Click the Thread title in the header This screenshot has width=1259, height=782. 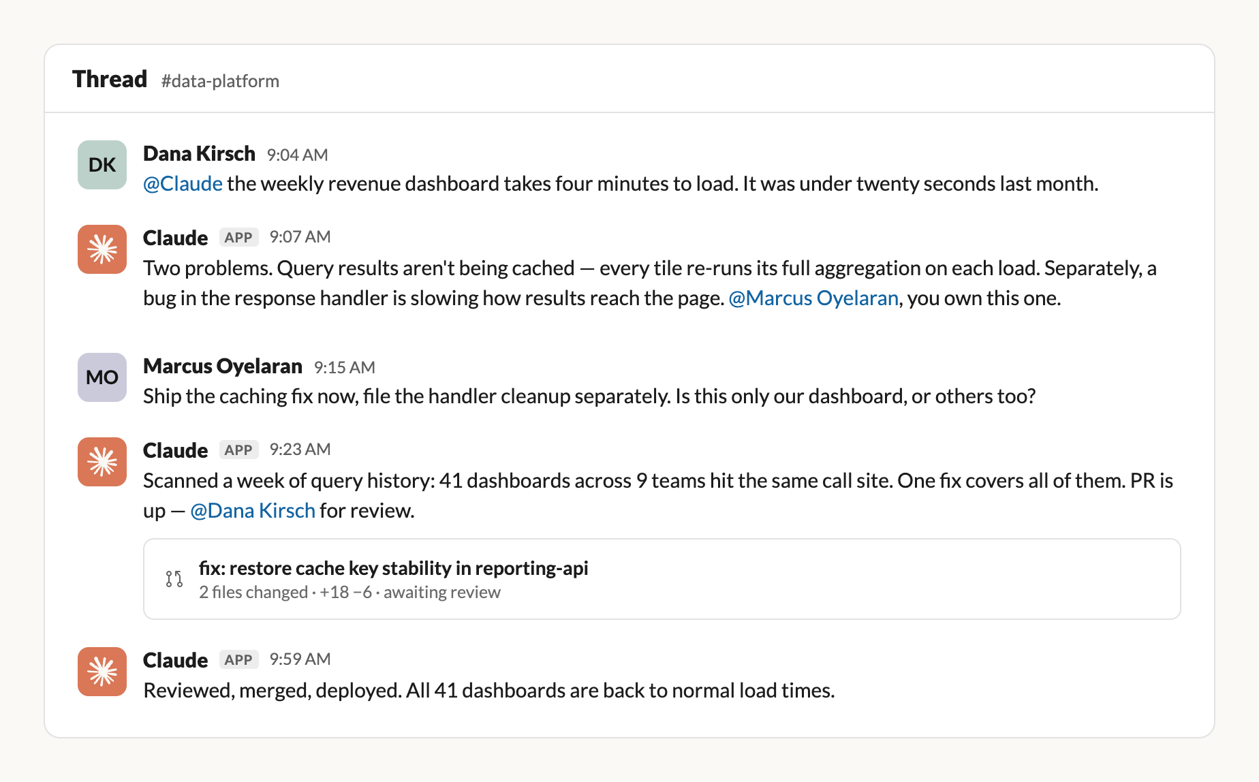[110, 79]
